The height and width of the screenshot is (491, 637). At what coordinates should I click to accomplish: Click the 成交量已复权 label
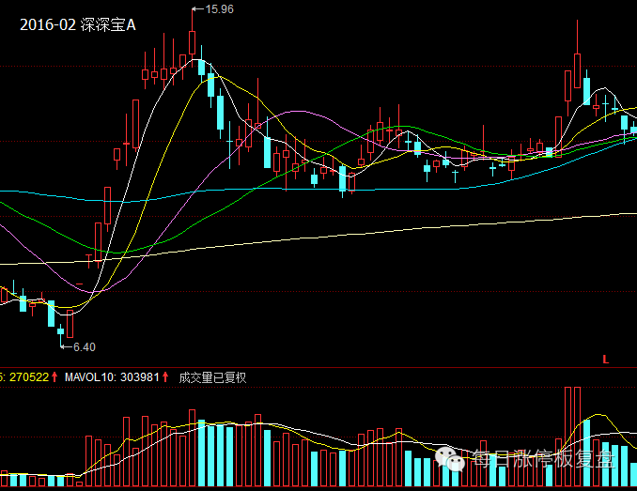(x=212, y=377)
